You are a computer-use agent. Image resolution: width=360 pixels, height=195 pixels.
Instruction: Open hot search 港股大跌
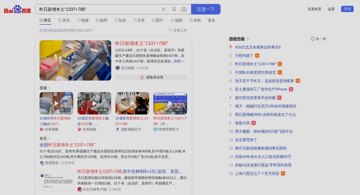(242, 123)
